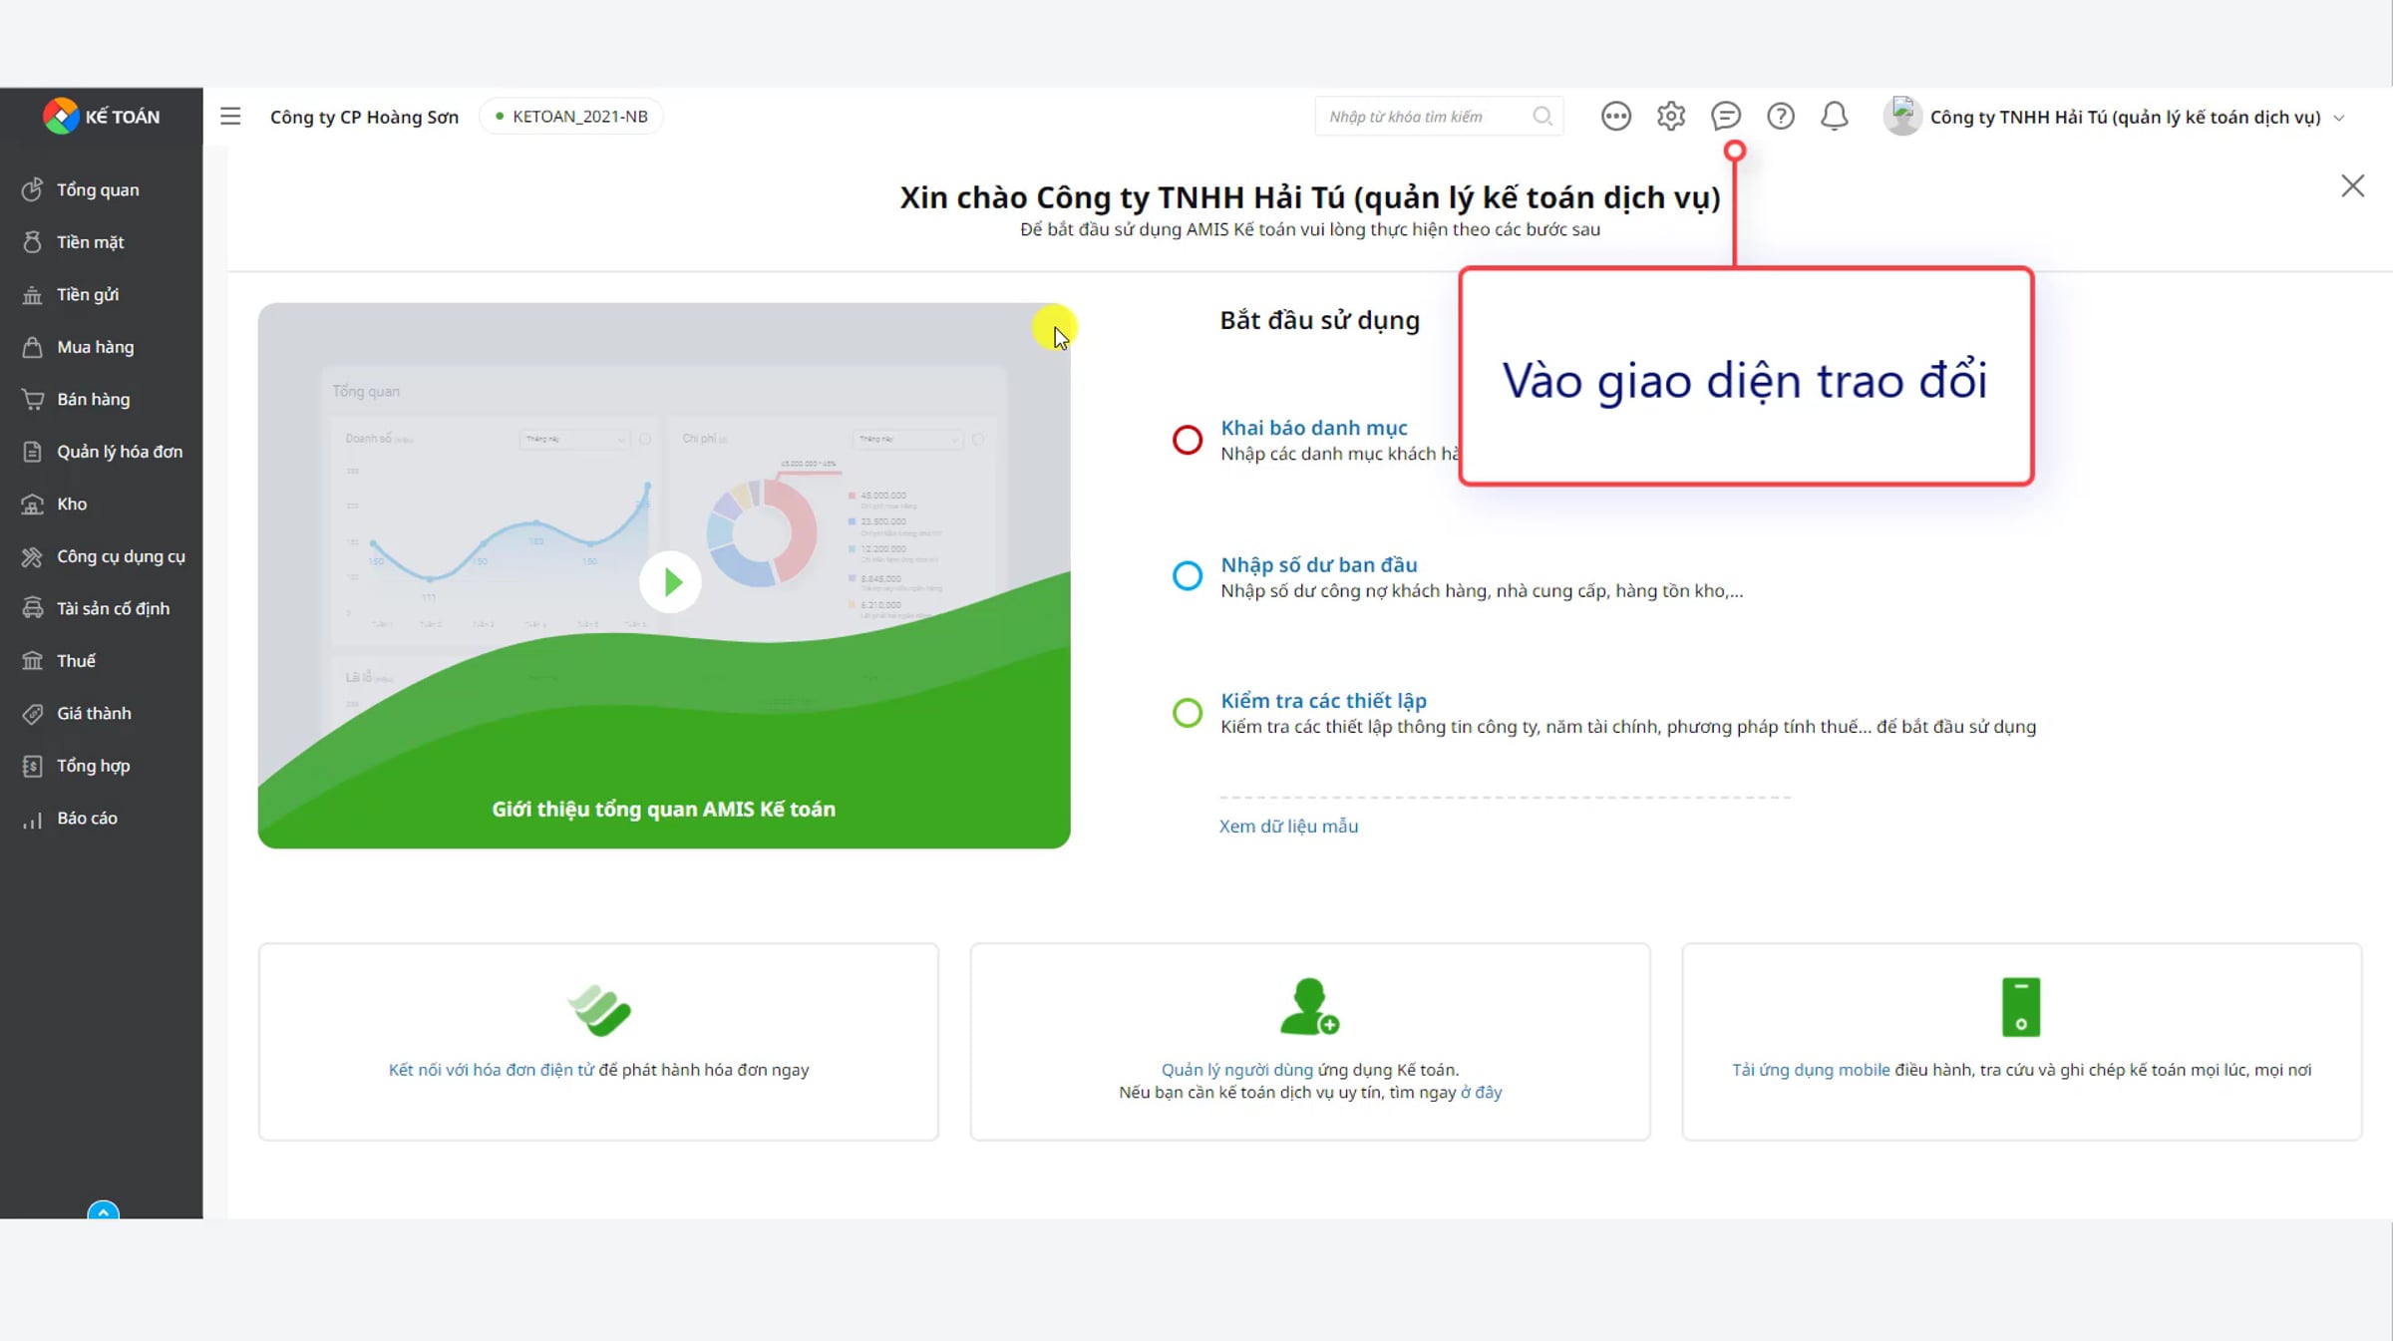Viewport: 2393px width, 1341px height.
Task: Click the user avatar picture
Action: click(1902, 117)
